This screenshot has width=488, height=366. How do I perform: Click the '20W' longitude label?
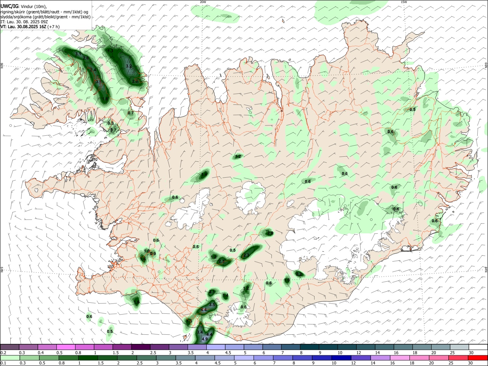(x=203, y=2)
